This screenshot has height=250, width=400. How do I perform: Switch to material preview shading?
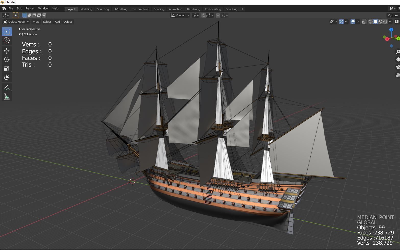pos(380,22)
